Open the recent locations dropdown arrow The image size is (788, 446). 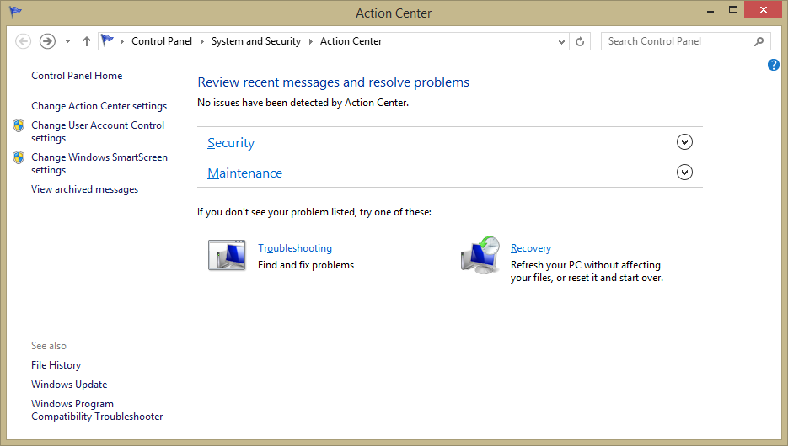click(x=67, y=41)
